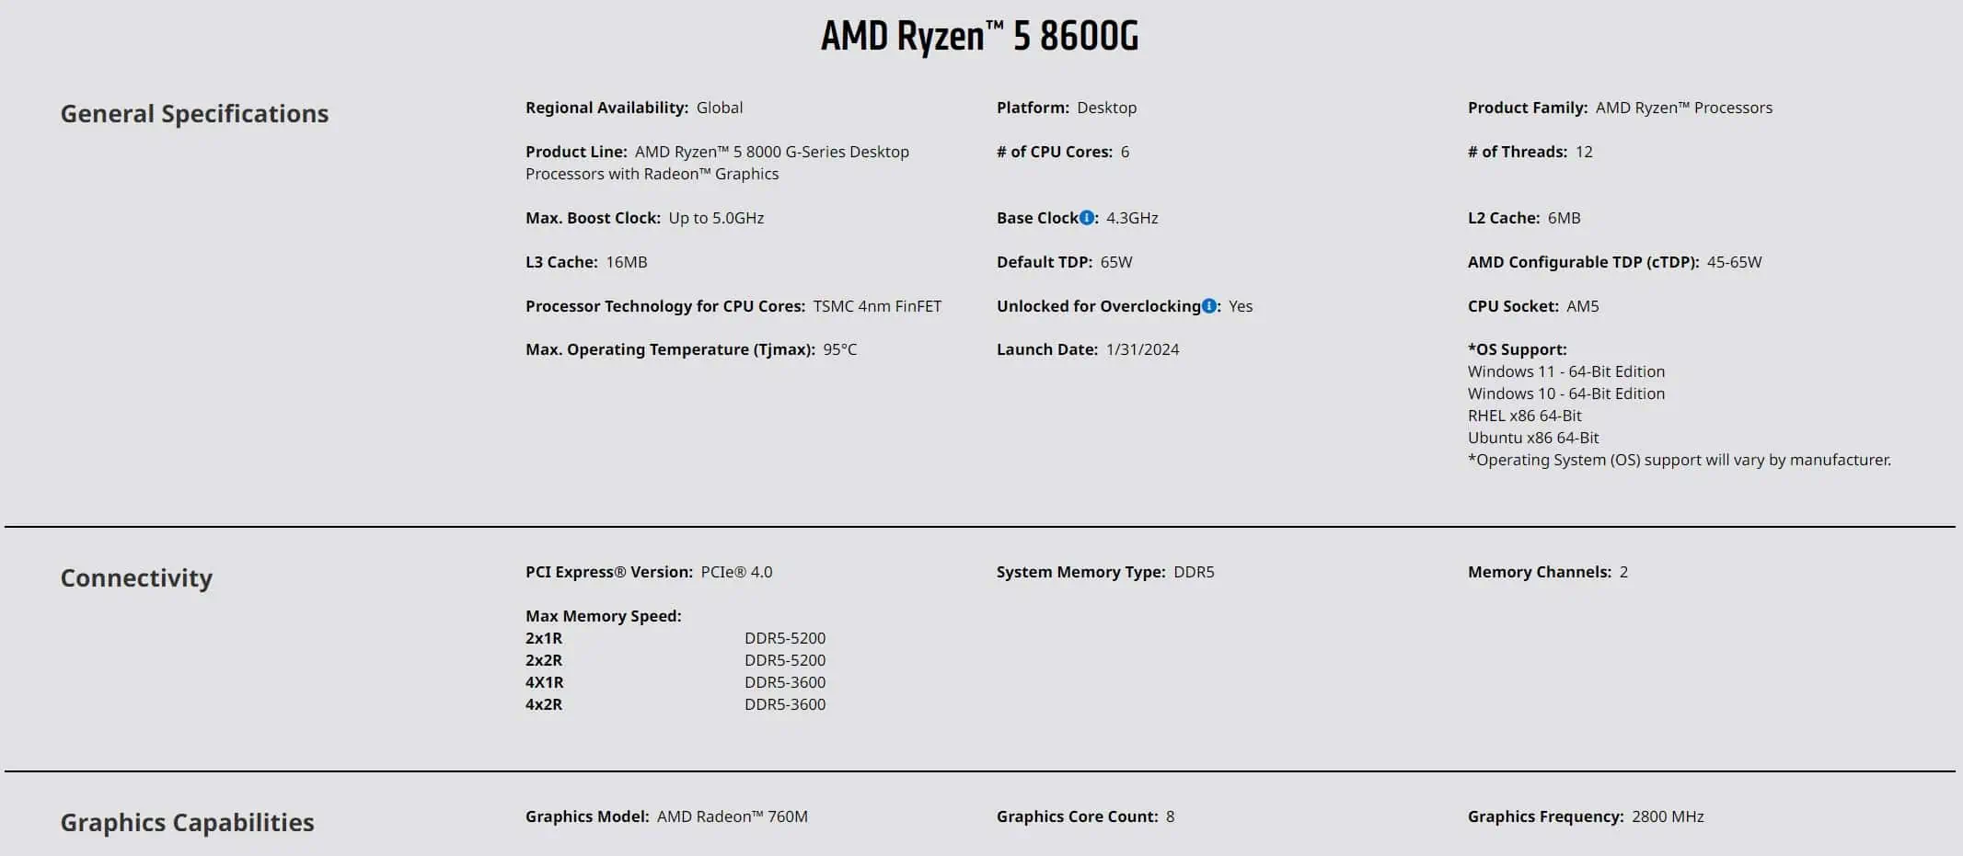1963x856 pixels.
Task: Click the Processor Technology TSMC 4nm FinFET text
Action: 876,307
